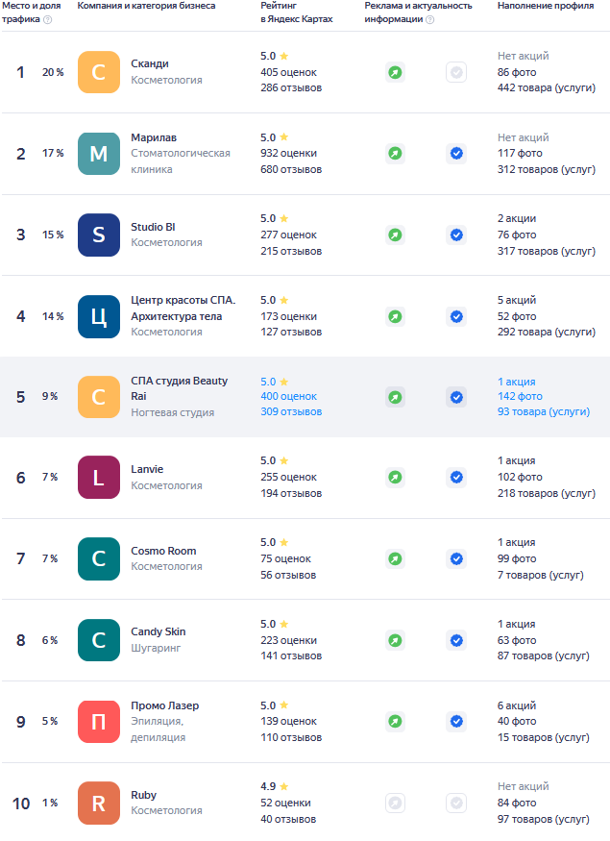Click column header 'Компания и категория бизнеса'
The width and height of the screenshot is (610, 841).
(x=146, y=6)
